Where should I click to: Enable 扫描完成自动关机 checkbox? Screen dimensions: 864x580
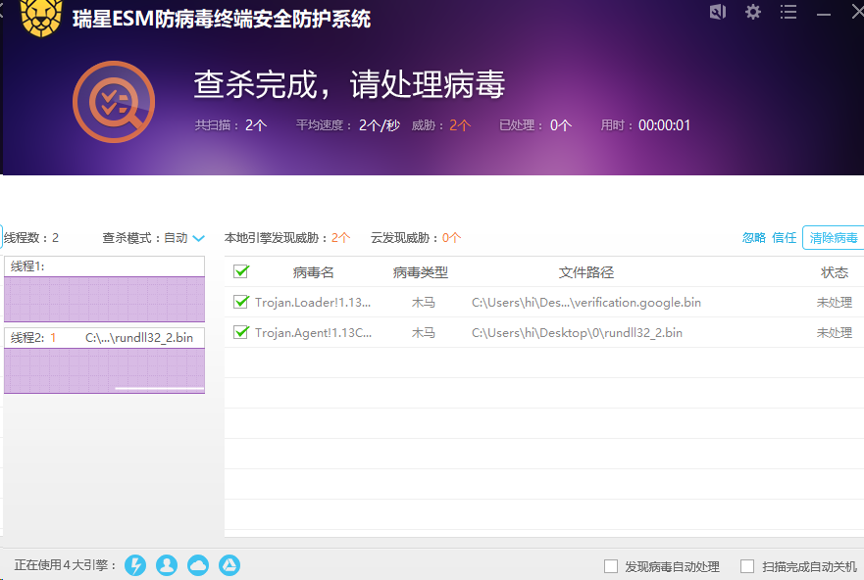tap(747, 566)
